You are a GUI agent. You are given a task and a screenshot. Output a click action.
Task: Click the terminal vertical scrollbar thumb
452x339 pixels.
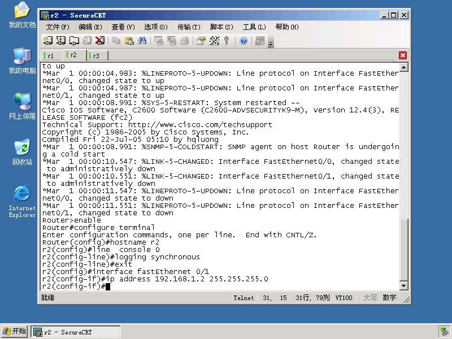(x=404, y=250)
